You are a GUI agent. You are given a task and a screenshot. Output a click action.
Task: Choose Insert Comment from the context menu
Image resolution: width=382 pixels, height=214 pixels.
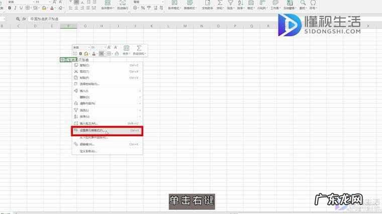point(107,124)
